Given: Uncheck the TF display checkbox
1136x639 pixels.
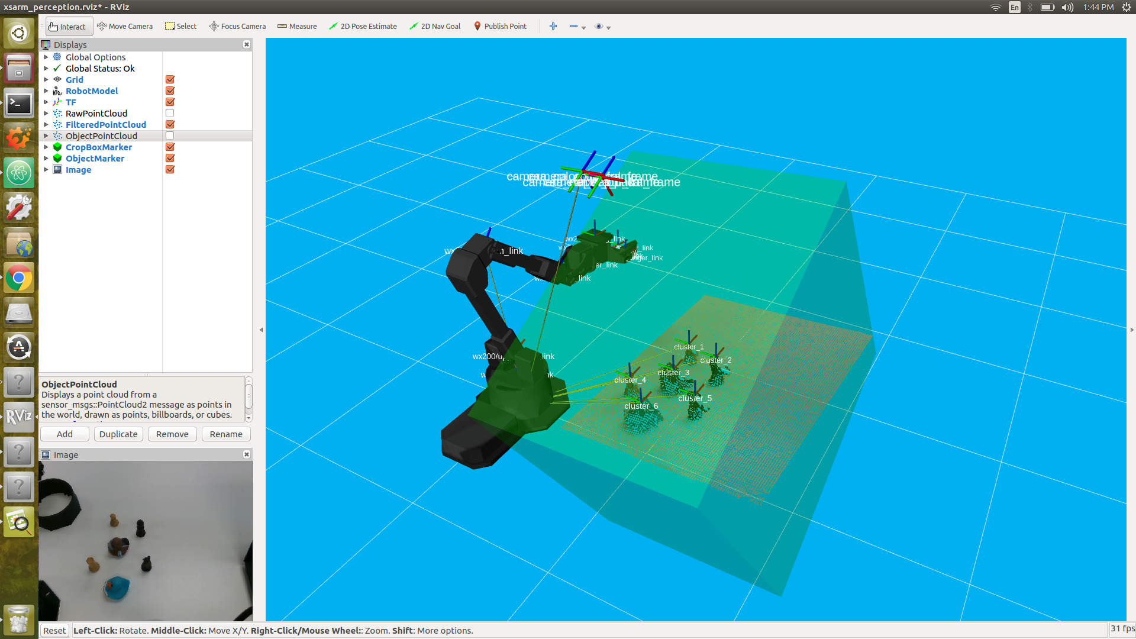Looking at the screenshot, I should 170,102.
